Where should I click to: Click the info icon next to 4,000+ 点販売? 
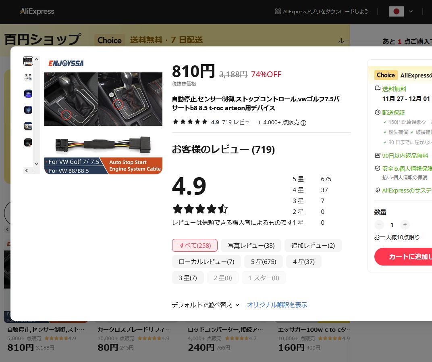303,123
